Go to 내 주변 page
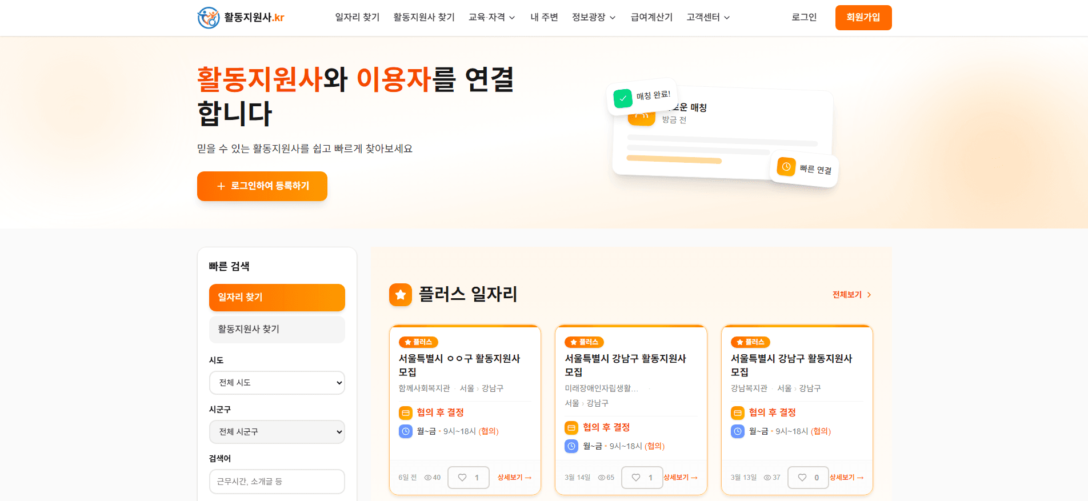 544,18
